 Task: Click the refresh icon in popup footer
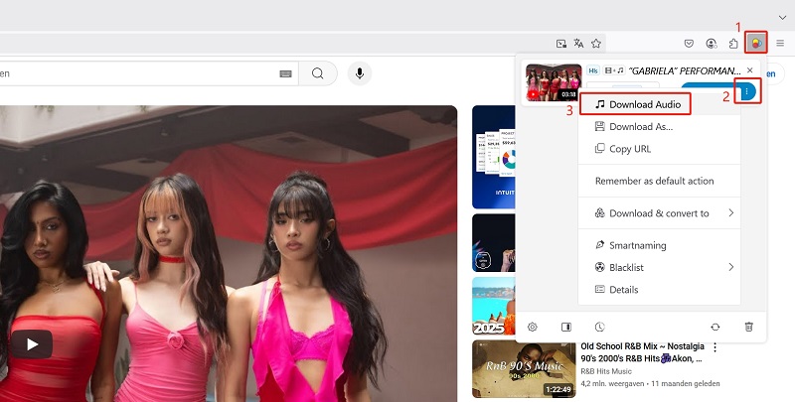tap(715, 328)
